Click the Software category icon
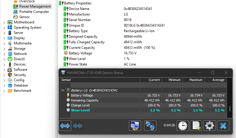 10,70
